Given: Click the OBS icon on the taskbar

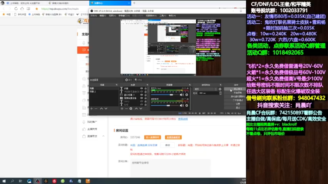Looking at the screenshot, I should click(37, 181).
